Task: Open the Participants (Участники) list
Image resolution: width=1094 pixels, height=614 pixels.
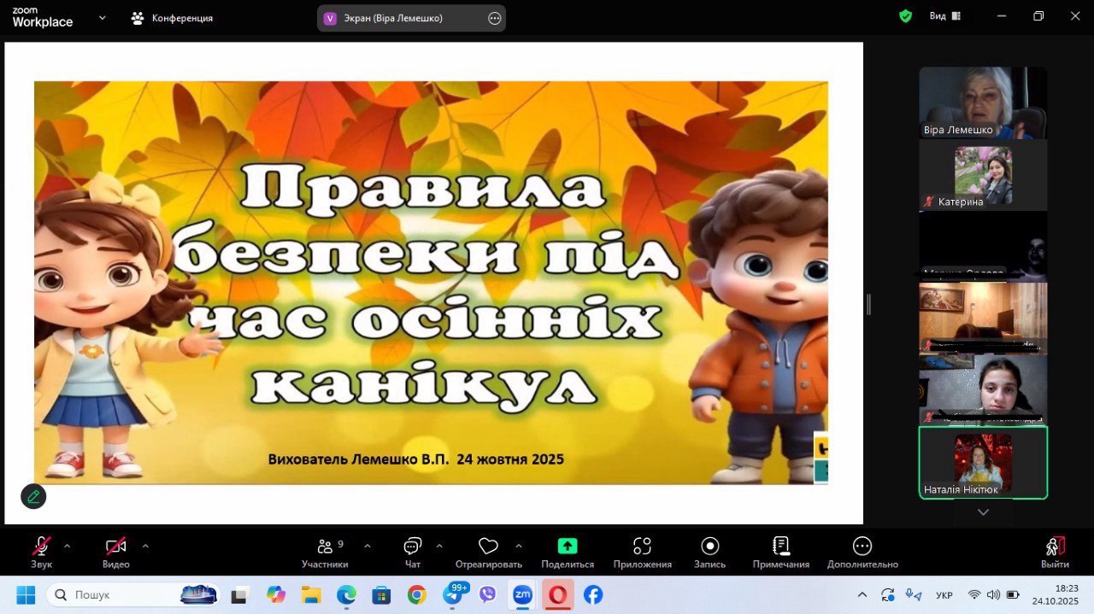Action: coord(325,547)
